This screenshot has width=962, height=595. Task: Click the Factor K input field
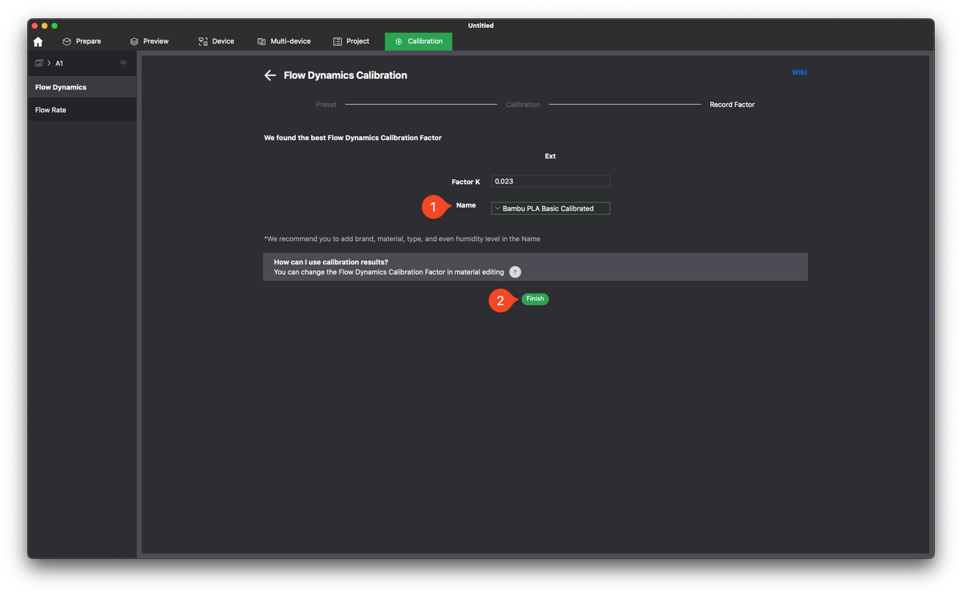(x=550, y=181)
